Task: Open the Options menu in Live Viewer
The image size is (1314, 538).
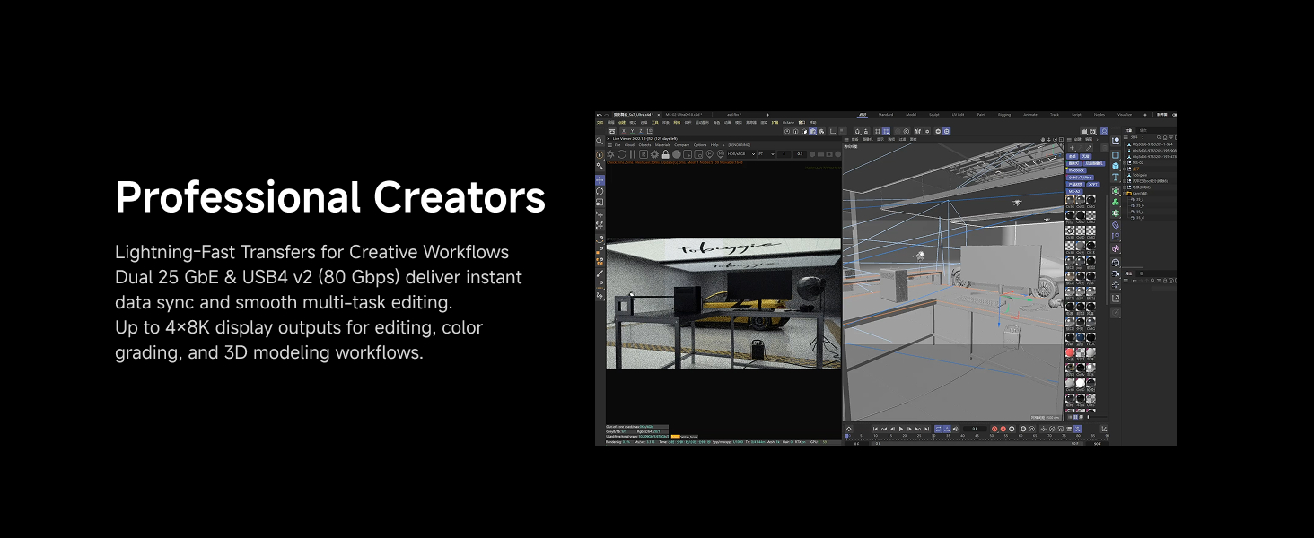Action: 702,145
